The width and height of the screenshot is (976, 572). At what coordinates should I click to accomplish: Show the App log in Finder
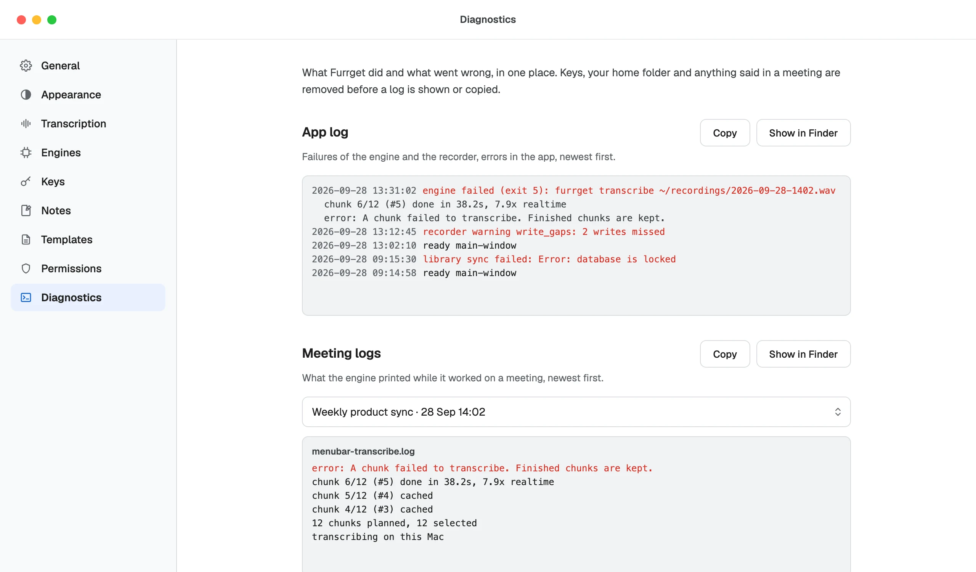coord(803,133)
